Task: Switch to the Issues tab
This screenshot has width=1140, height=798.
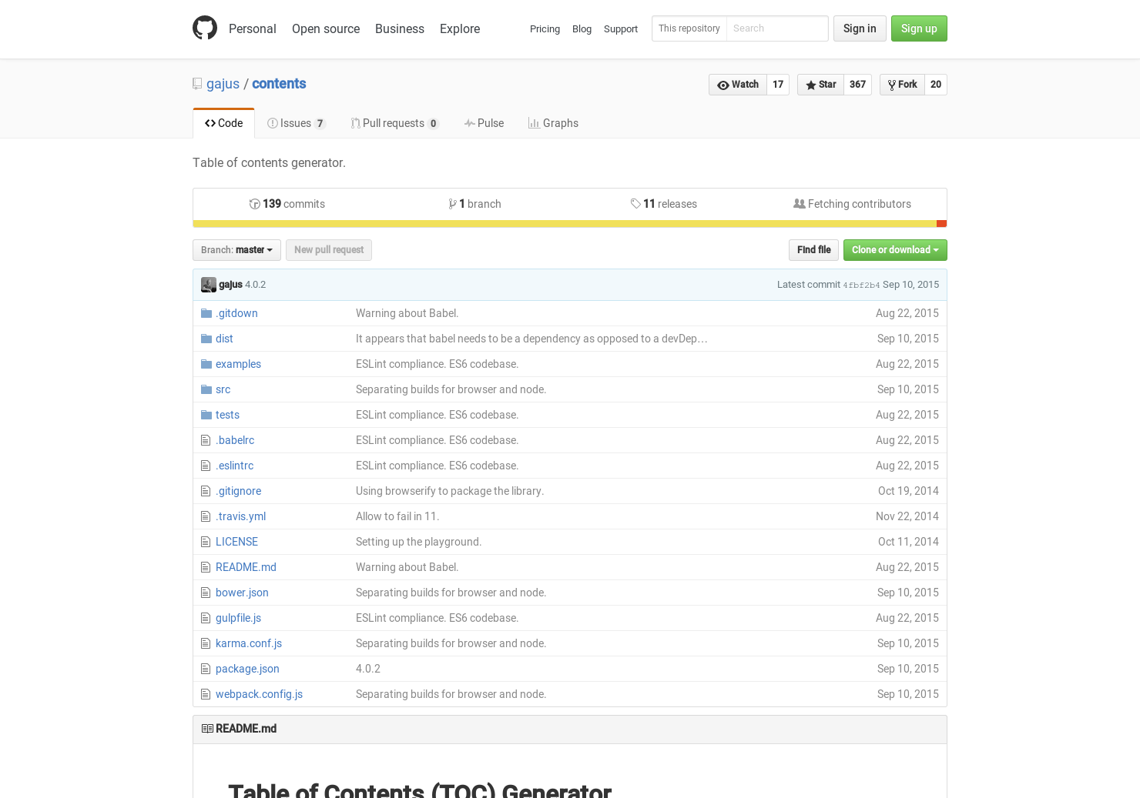Action: [296, 123]
